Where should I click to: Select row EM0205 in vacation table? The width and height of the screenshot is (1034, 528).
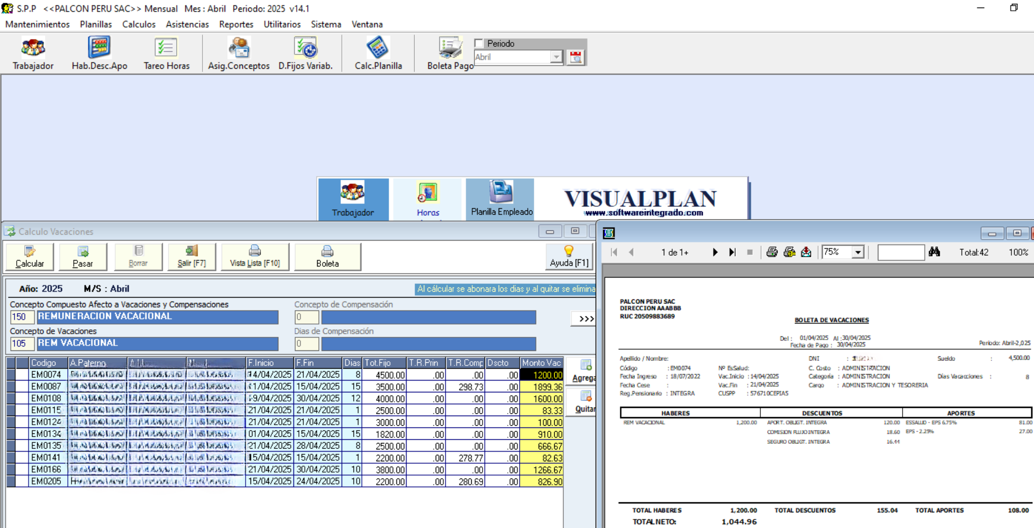point(284,481)
